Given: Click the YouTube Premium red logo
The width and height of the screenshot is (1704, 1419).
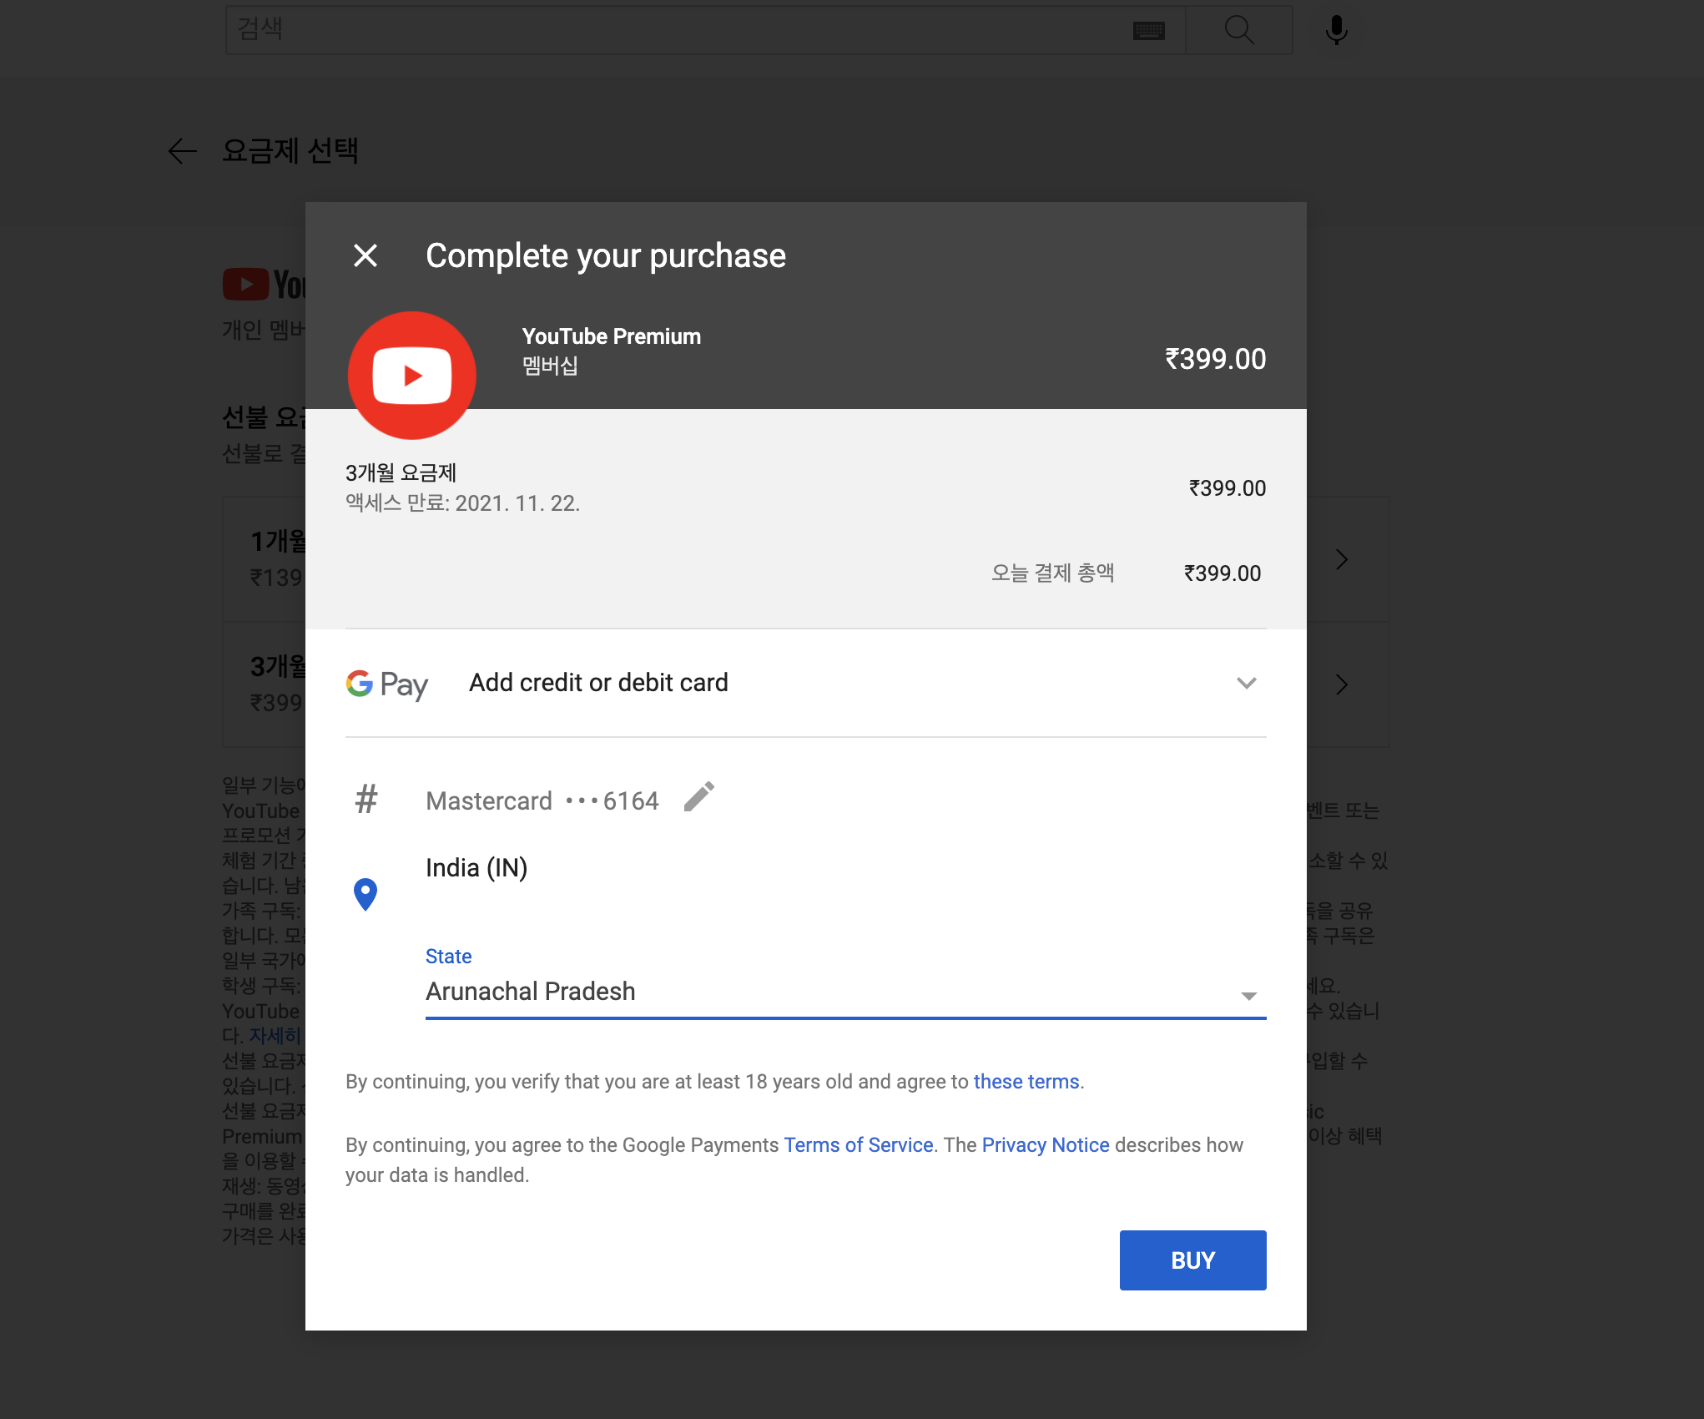Looking at the screenshot, I should [412, 376].
